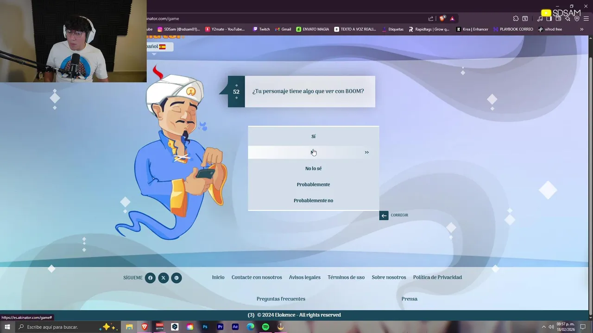Open the Windows Start menu
593x333 pixels.
click(7, 327)
